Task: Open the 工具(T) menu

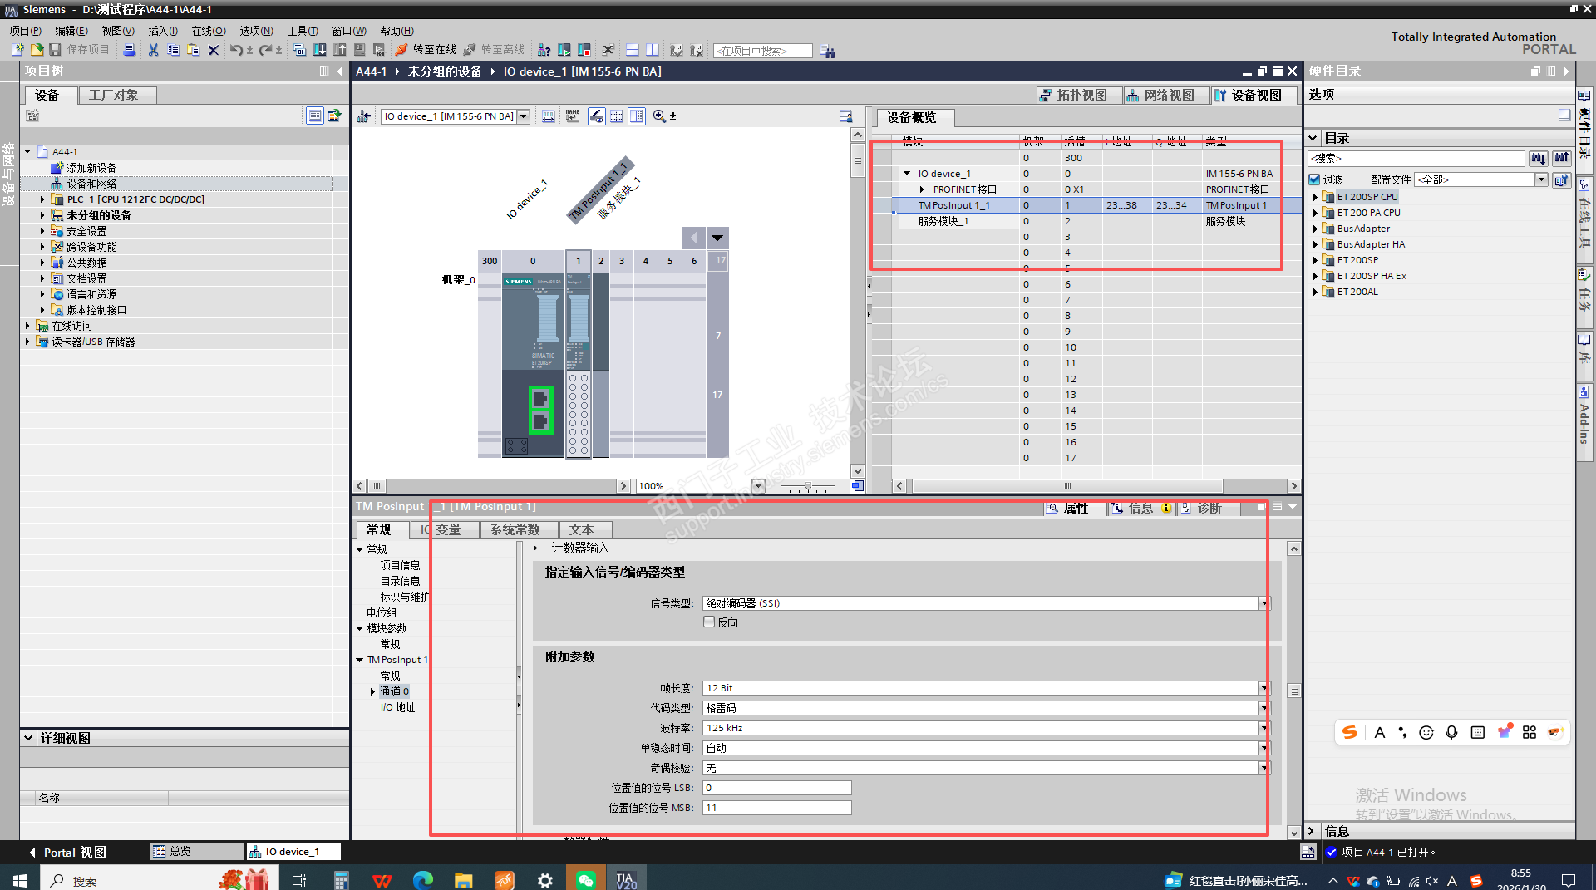Action: [x=303, y=31]
